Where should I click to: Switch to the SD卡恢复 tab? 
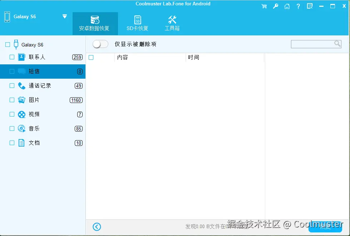pos(137,23)
